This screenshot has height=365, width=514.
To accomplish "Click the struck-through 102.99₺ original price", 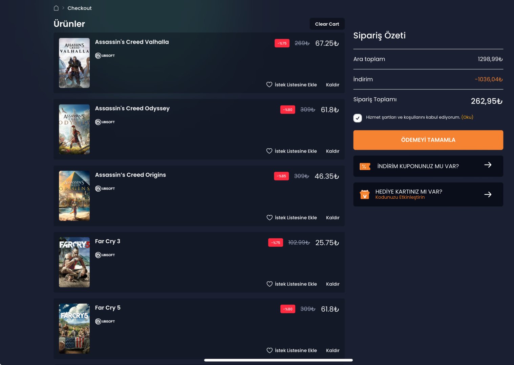I will click(299, 242).
